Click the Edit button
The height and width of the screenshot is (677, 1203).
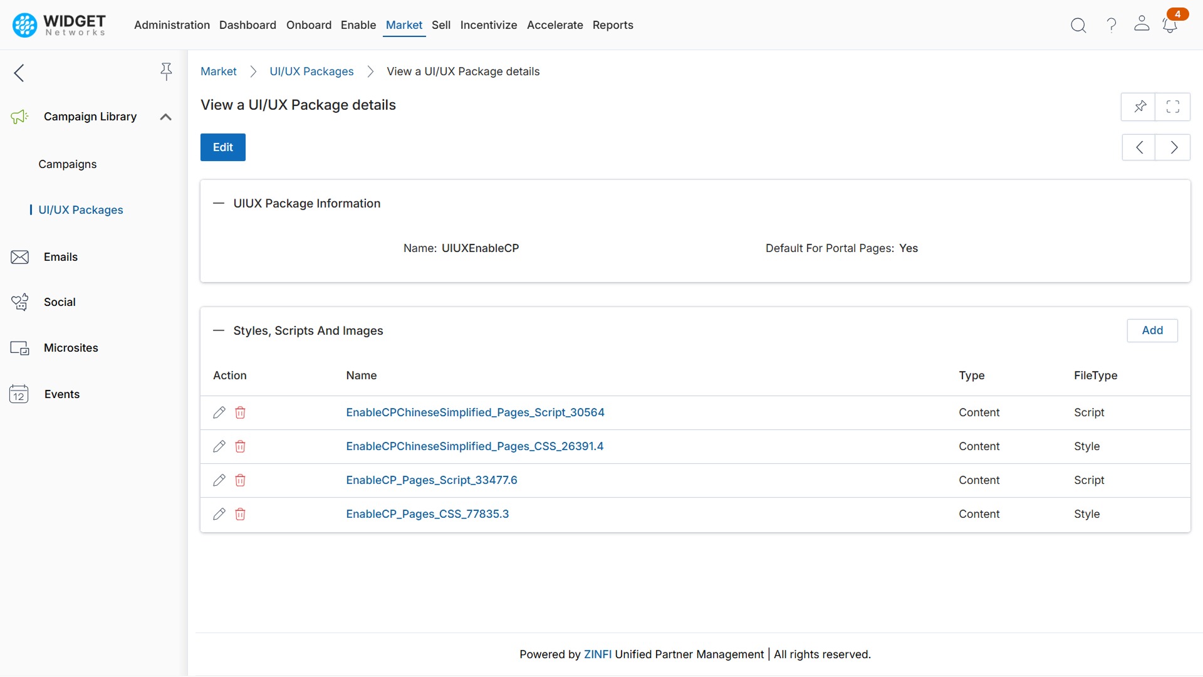click(x=222, y=147)
